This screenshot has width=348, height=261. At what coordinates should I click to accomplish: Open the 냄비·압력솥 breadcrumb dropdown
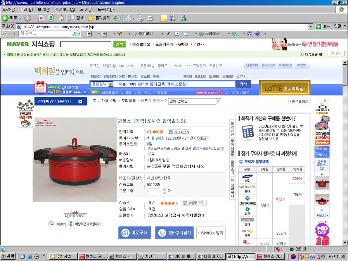click(x=218, y=102)
